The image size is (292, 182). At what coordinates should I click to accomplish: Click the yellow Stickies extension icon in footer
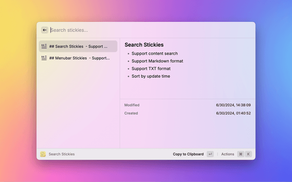pos(43,154)
